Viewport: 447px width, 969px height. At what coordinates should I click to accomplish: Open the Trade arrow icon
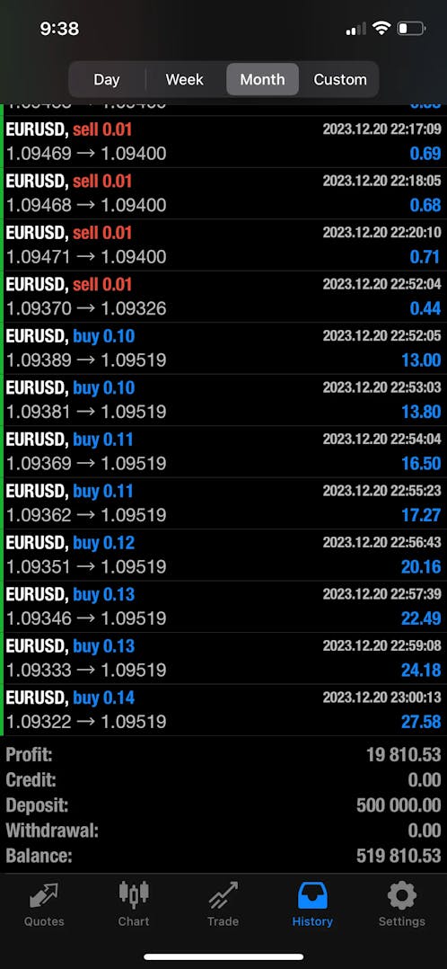[223, 895]
